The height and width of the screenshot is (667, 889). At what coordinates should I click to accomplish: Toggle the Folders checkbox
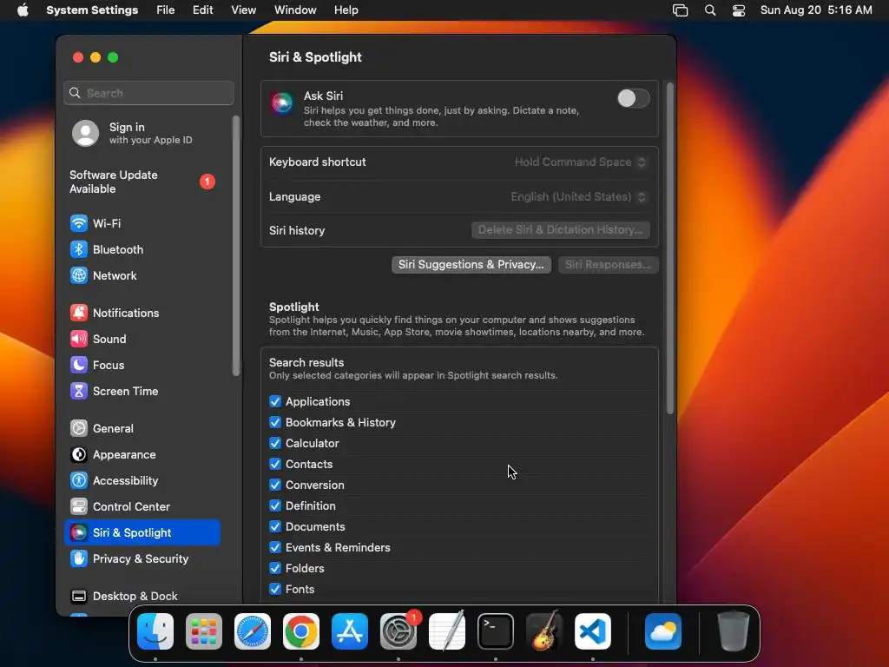pyautogui.click(x=275, y=568)
